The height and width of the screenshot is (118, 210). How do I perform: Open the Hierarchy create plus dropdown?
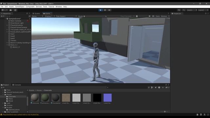pos(2,16)
